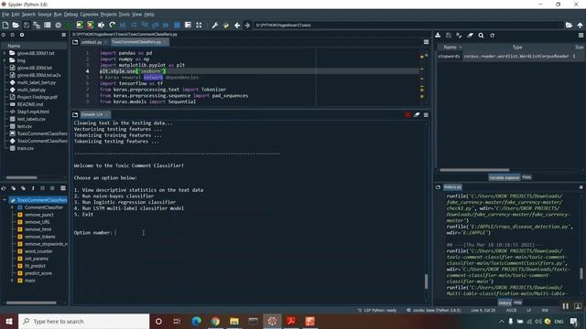The width and height of the screenshot is (586, 329).
Task: Click Variable explorer horizontal scrollbar
Action: (474, 170)
